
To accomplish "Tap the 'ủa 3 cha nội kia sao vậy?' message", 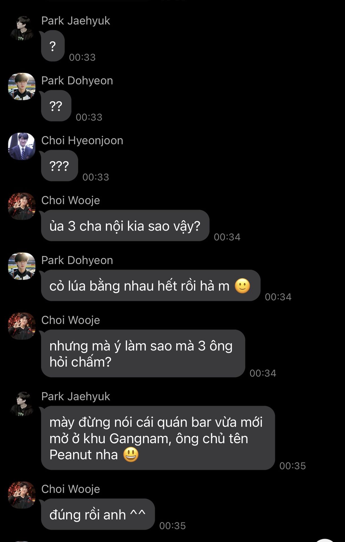I will (125, 225).
